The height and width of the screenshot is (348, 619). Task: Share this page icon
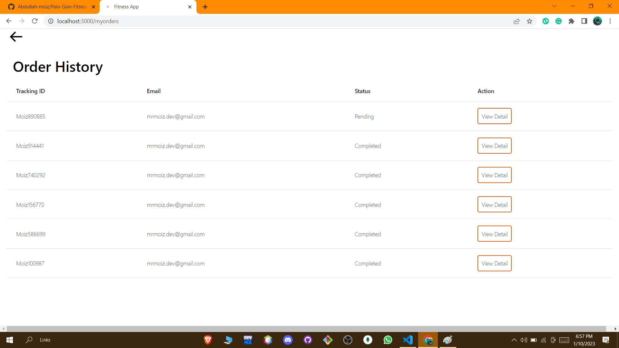click(x=516, y=21)
